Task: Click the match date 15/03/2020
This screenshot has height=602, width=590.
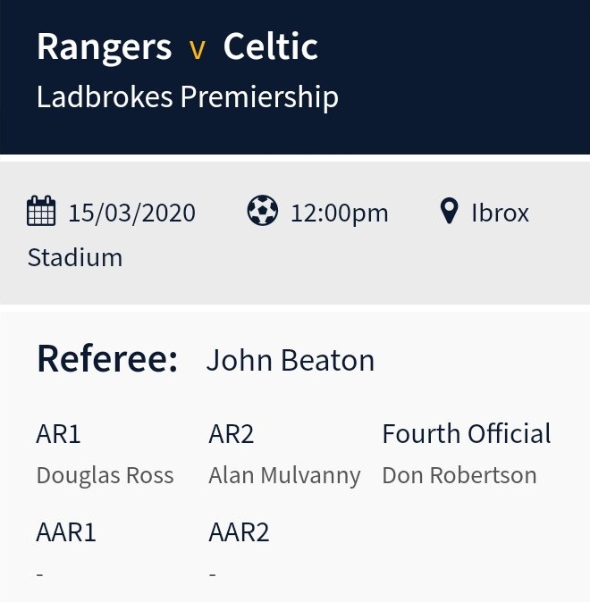Action: pyautogui.click(x=131, y=213)
